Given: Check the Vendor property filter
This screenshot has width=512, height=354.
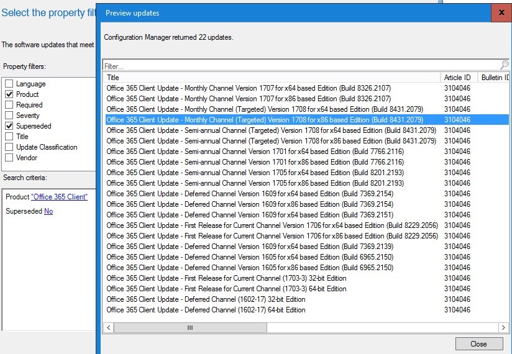Looking at the screenshot, I should pyautogui.click(x=9, y=158).
